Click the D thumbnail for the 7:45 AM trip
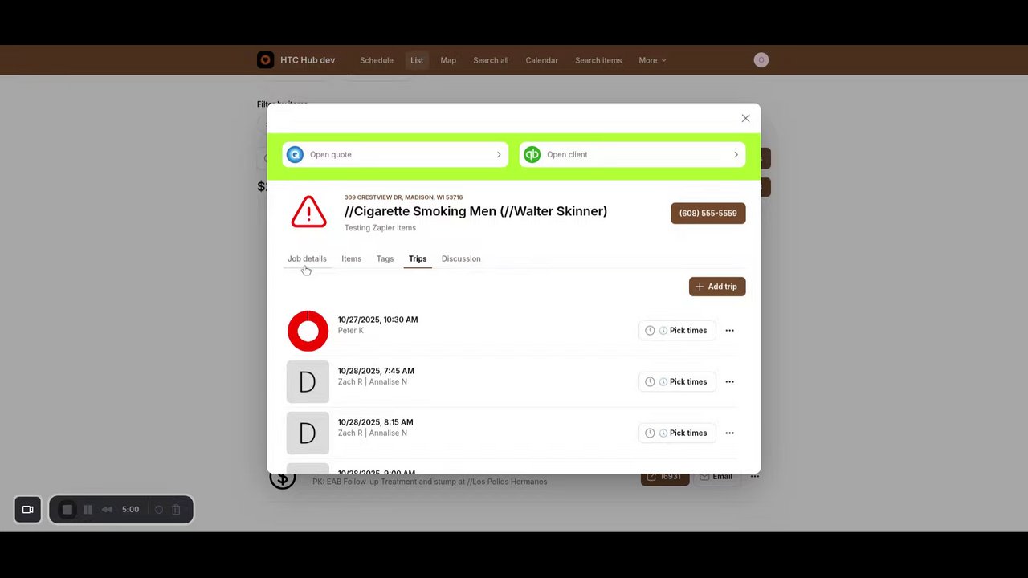 coord(308,381)
